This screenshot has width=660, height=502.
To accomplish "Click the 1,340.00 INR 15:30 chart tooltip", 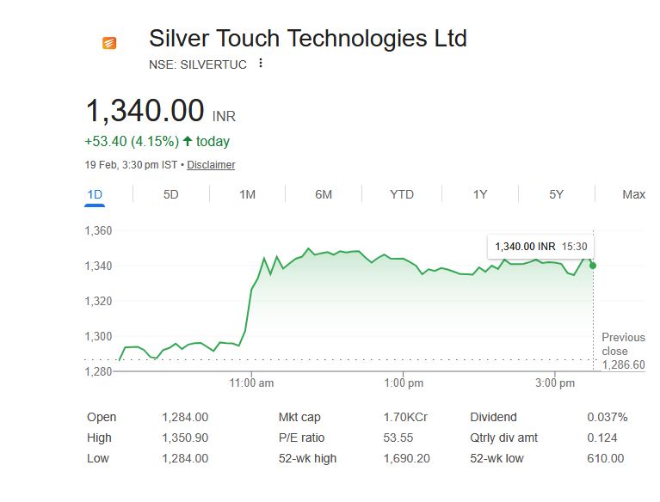I will click(x=540, y=246).
